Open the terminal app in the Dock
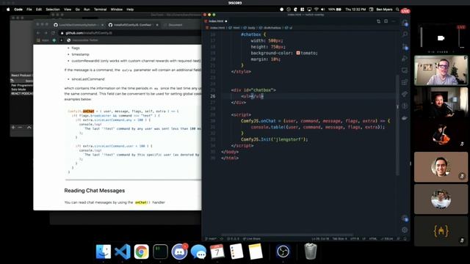This screenshot has height=264, width=470. (160, 252)
